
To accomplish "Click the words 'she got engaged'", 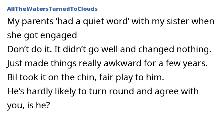I will 42,36.
